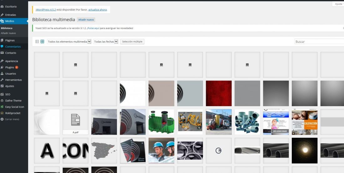Switch to list view mode
Viewport: 344px width, 173px height.
click(37, 42)
